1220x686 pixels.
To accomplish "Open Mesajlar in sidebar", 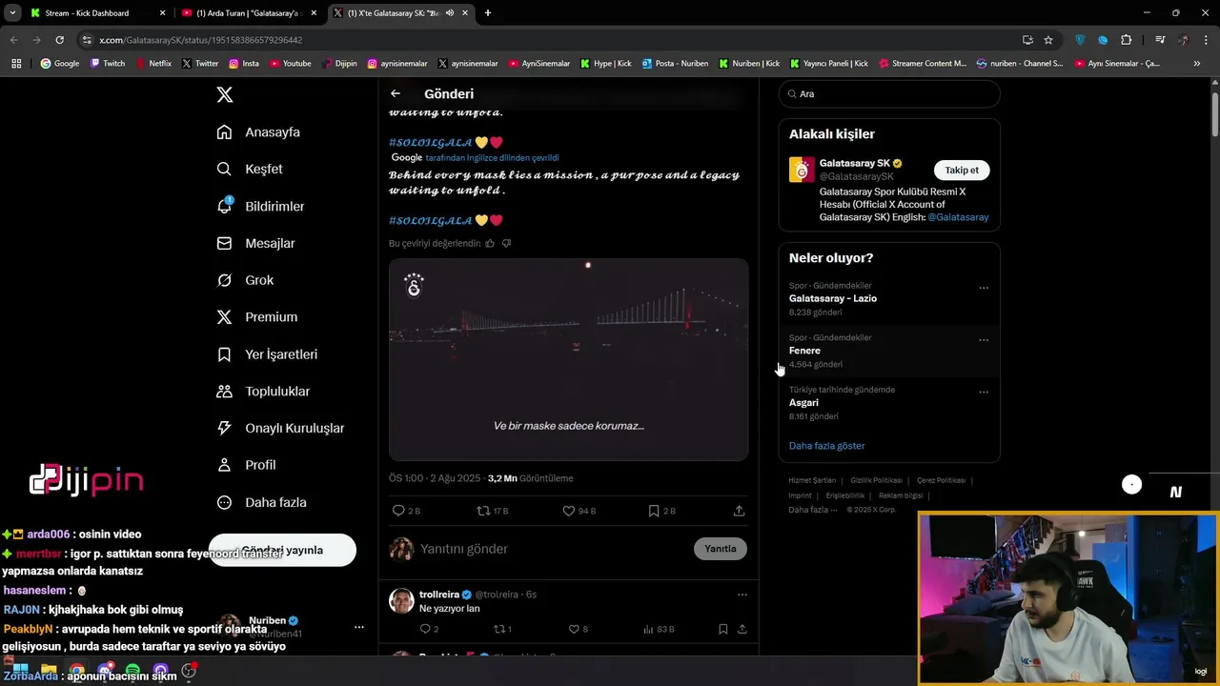I will pos(255,243).
